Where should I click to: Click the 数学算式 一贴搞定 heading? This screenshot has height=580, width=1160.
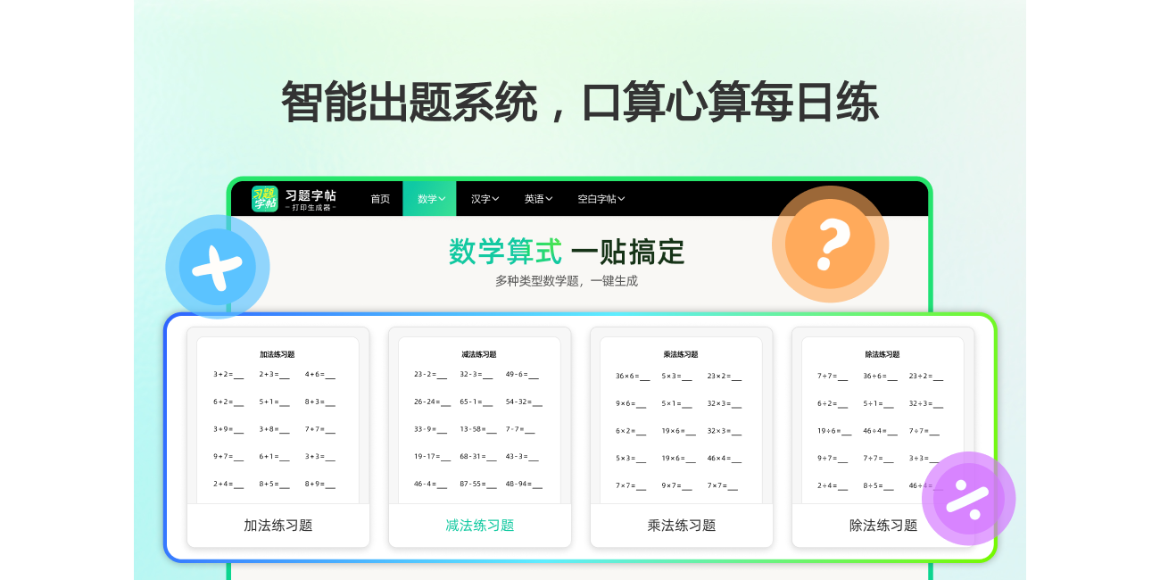tap(565, 253)
